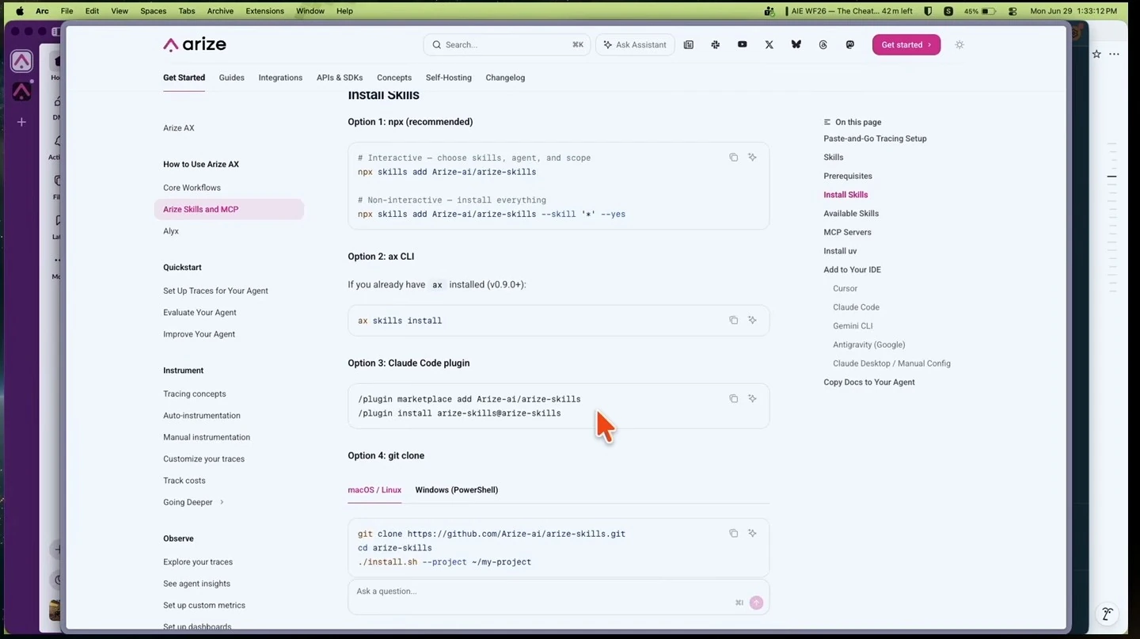Open the Mastodon icon link
This screenshot has height=639, width=1140.
click(x=850, y=45)
